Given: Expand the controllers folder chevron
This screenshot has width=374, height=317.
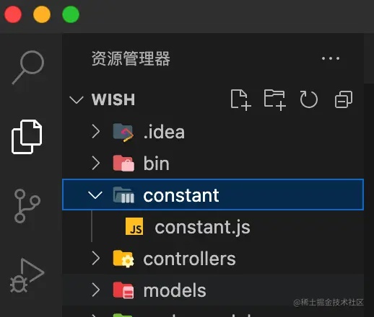Looking at the screenshot, I should (96, 259).
